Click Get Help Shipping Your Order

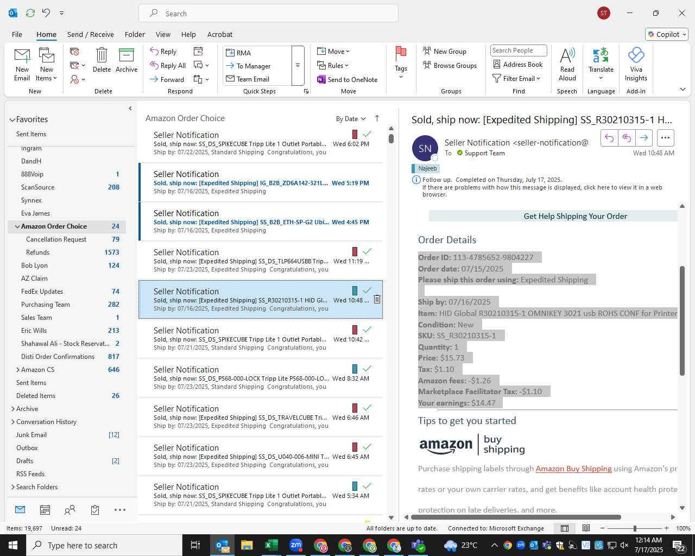pyautogui.click(x=575, y=216)
